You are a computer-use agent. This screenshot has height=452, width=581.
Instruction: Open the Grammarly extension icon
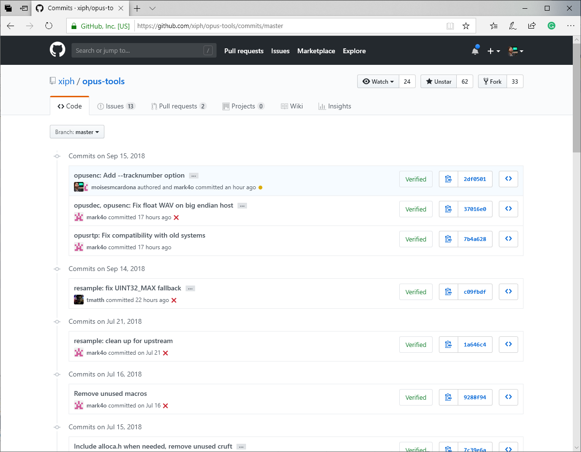point(551,26)
